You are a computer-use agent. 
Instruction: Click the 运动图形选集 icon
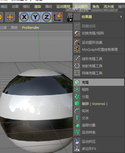pos(77,42)
